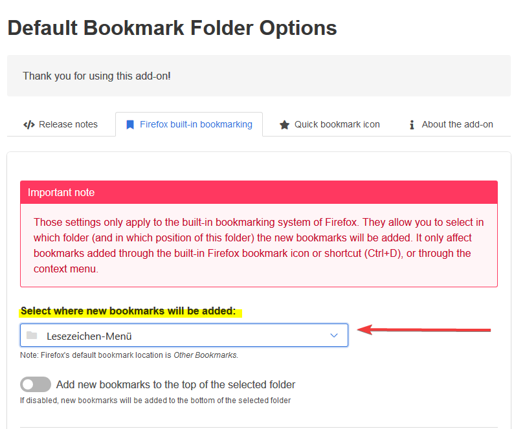Click the star icon beside Quick bookmark icon
Image resolution: width=525 pixels, height=429 pixels.
(x=284, y=125)
